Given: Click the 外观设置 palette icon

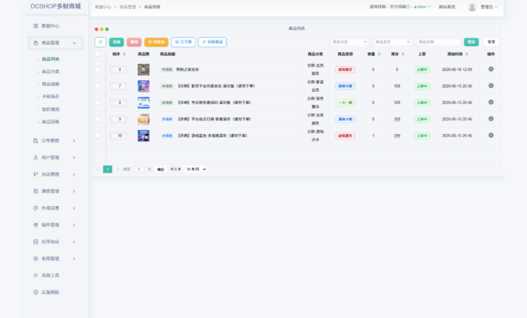Looking at the screenshot, I should click(36, 208).
